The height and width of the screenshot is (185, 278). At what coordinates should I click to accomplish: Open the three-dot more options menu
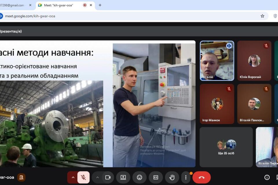tap(186, 177)
